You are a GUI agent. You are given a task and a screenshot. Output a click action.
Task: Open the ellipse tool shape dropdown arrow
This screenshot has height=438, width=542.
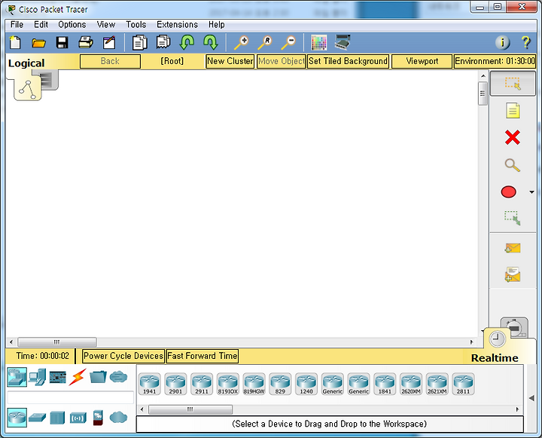click(531, 191)
